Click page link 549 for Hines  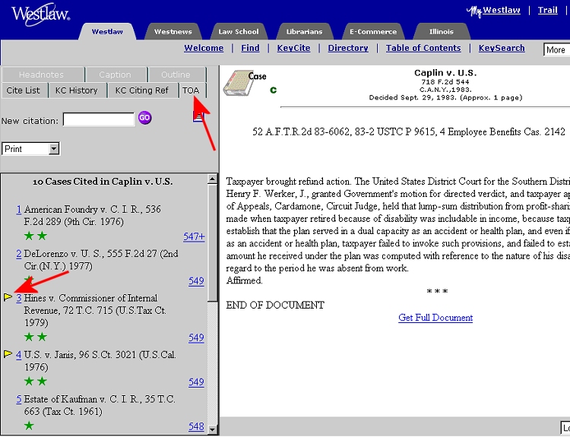coord(196,337)
